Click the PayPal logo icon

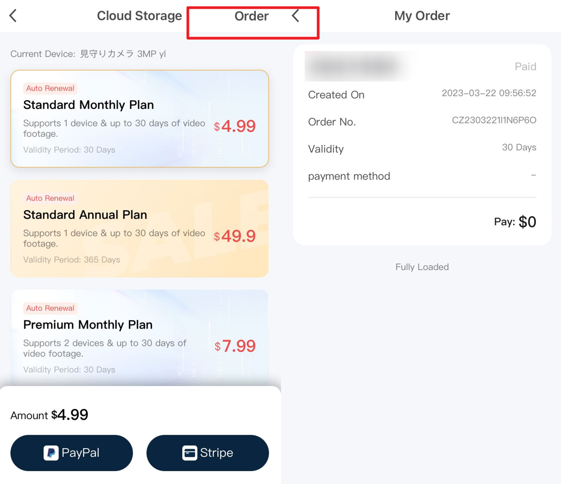(x=51, y=453)
